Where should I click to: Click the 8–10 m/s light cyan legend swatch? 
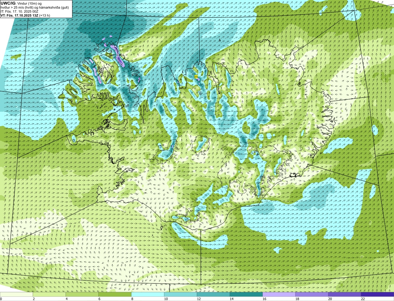(x=148, y=295)
